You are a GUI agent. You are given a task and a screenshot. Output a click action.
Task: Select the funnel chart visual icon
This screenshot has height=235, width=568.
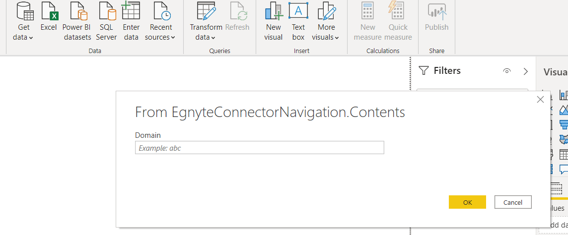click(x=564, y=124)
